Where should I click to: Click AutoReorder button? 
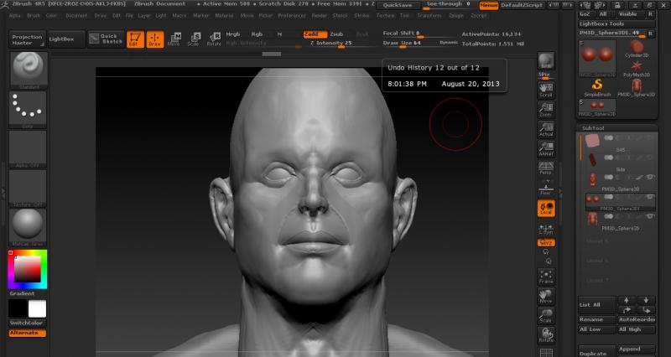coord(637,320)
